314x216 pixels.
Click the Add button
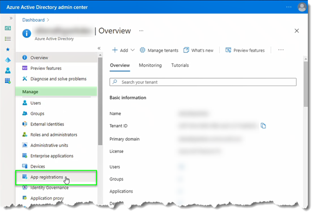coord(120,50)
